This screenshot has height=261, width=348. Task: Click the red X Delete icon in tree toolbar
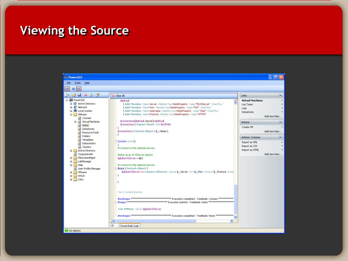pos(86,95)
